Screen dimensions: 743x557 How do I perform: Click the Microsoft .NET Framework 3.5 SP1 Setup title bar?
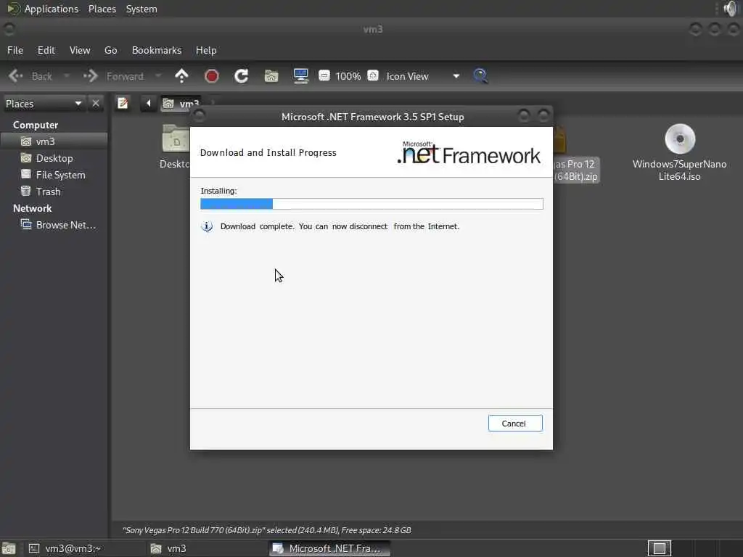click(x=372, y=117)
